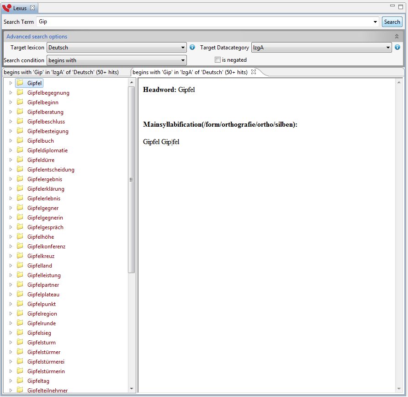The height and width of the screenshot is (397, 408).
Task: Click the Gipfelbuch folder icon
Action: point(20,140)
